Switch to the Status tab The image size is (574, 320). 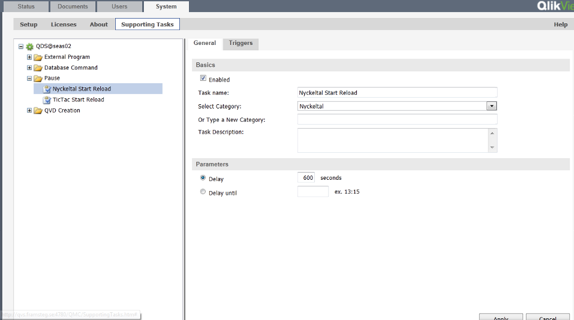point(26,6)
